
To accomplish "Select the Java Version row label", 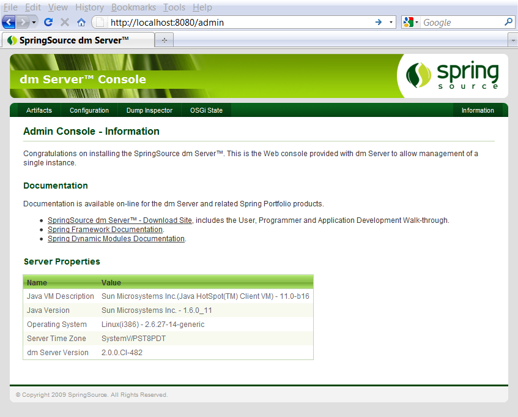I will (48, 310).
